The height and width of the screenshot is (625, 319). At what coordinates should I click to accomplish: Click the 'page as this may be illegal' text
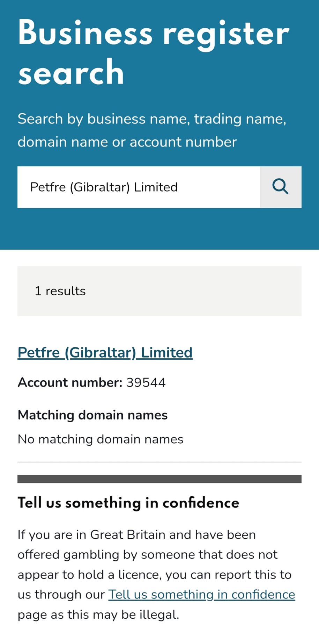click(x=98, y=615)
